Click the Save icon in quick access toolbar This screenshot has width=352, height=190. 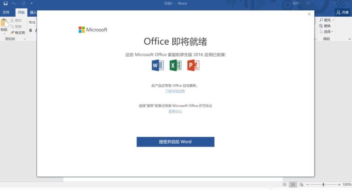pyautogui.click(x=5, y=3)
